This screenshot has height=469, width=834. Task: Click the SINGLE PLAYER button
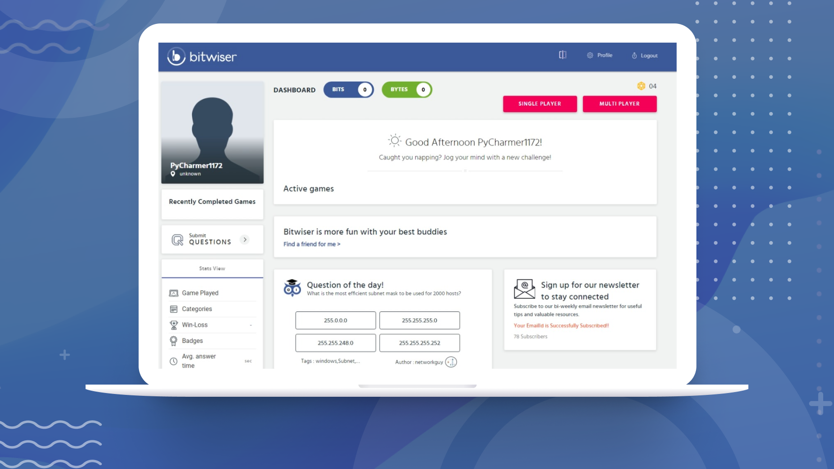(x=540, y=104)
